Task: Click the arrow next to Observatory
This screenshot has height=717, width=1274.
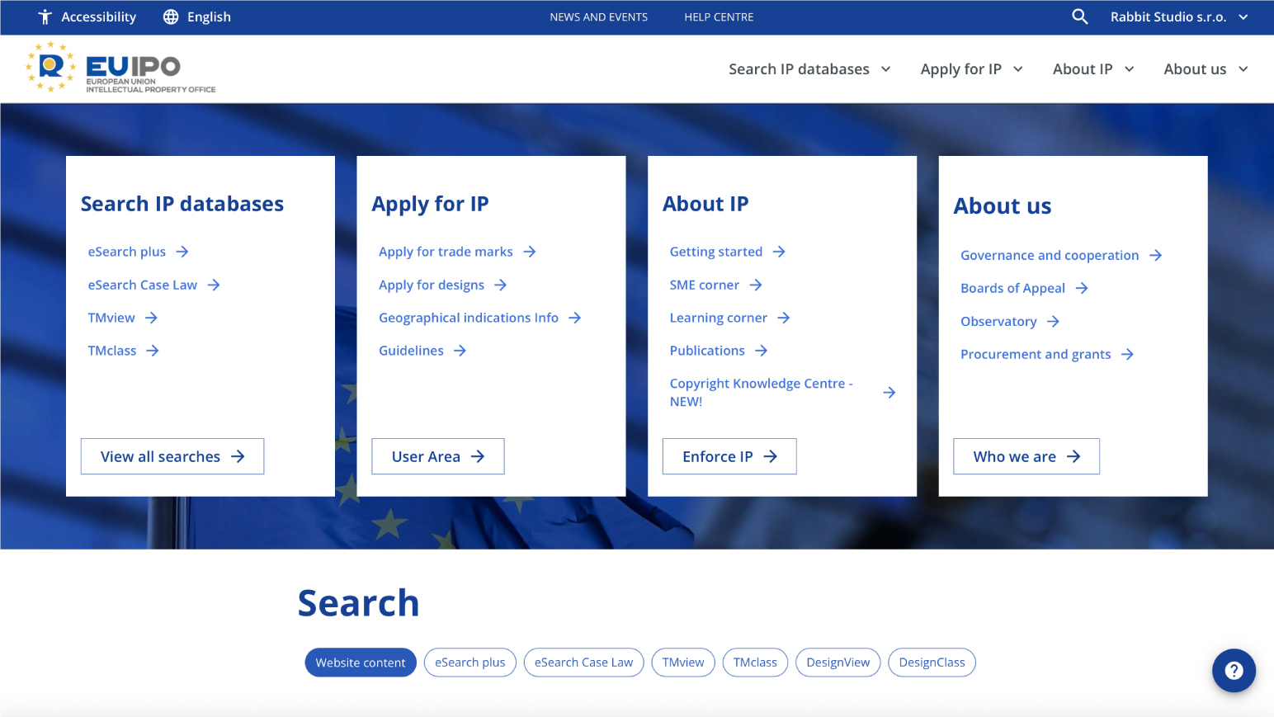Action: click(x=1053, y=322)
